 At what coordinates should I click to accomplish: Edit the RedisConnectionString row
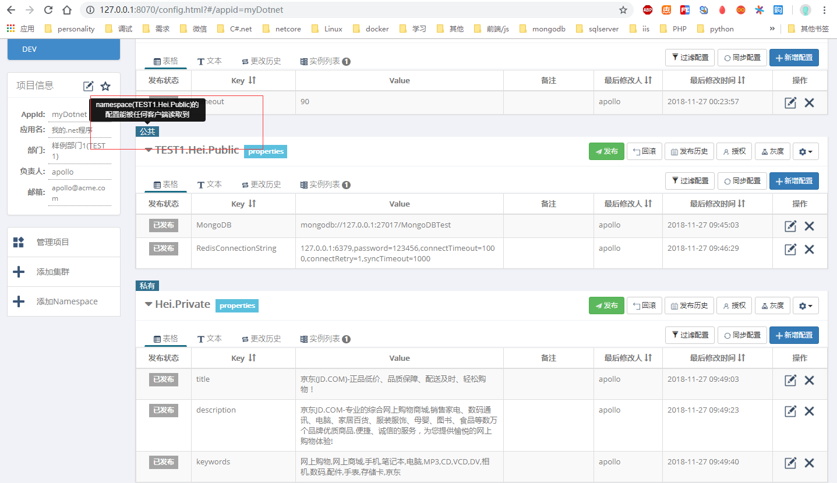coord(790,249)
